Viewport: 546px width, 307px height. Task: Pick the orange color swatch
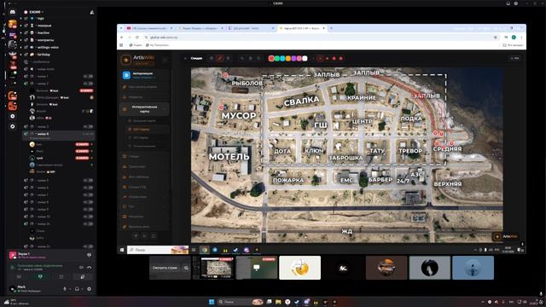288,59
